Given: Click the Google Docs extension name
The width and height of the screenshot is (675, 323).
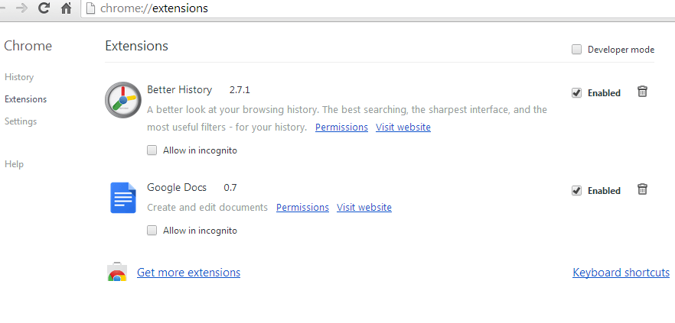Looking at the screenshot, I should (177, 188).
